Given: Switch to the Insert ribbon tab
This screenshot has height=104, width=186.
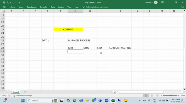Looking at the screenshot, I should [x=21, y=7].
